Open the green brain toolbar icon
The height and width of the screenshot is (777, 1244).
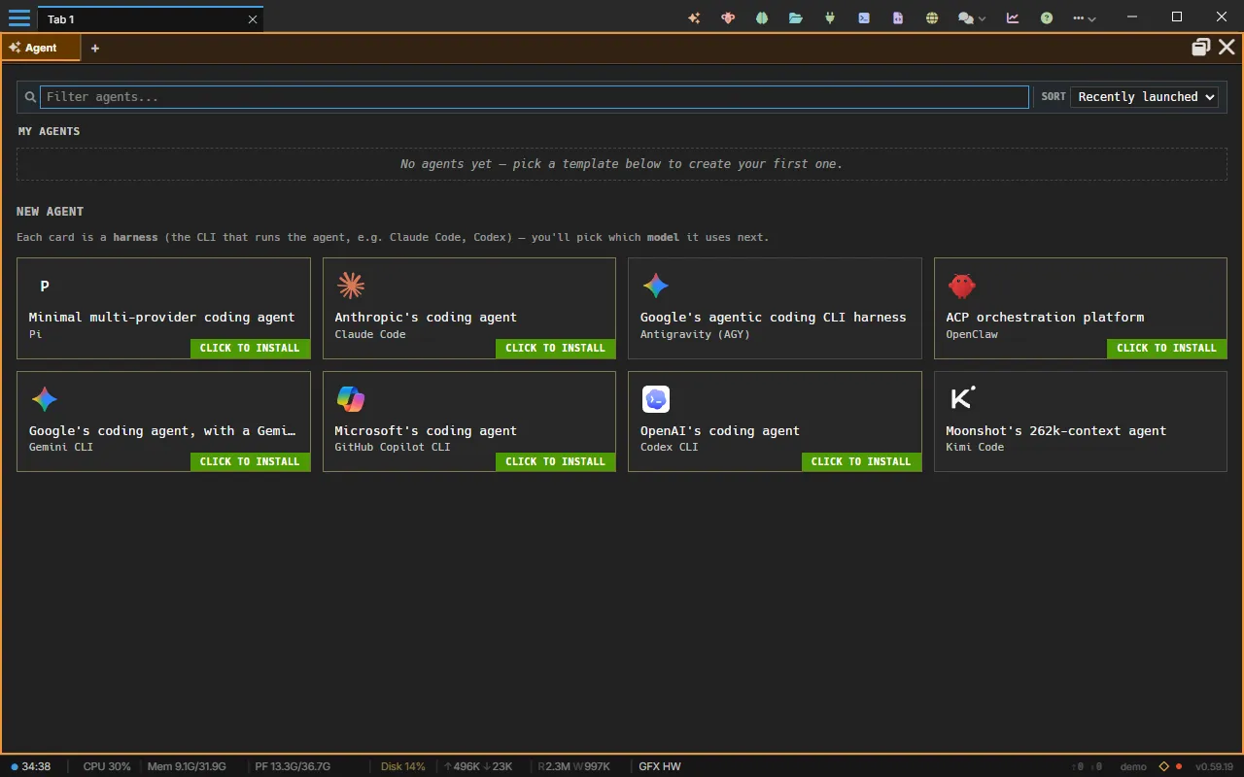(x=762, y=17)
